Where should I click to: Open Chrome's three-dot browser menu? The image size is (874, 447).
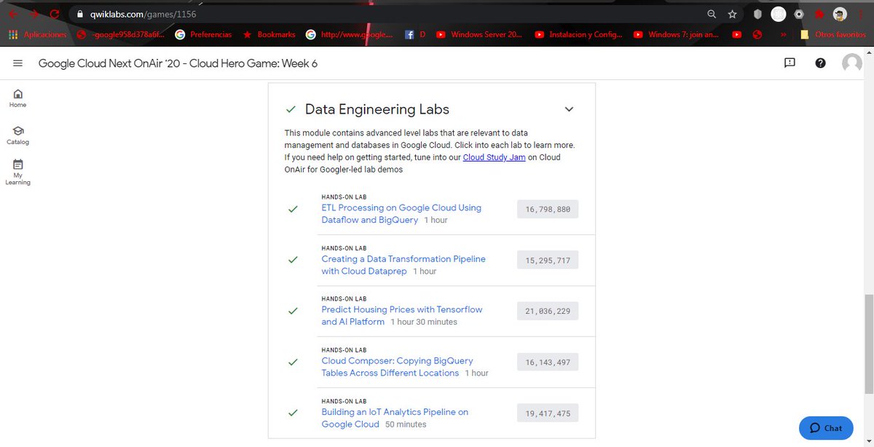[x=859, y=13]
